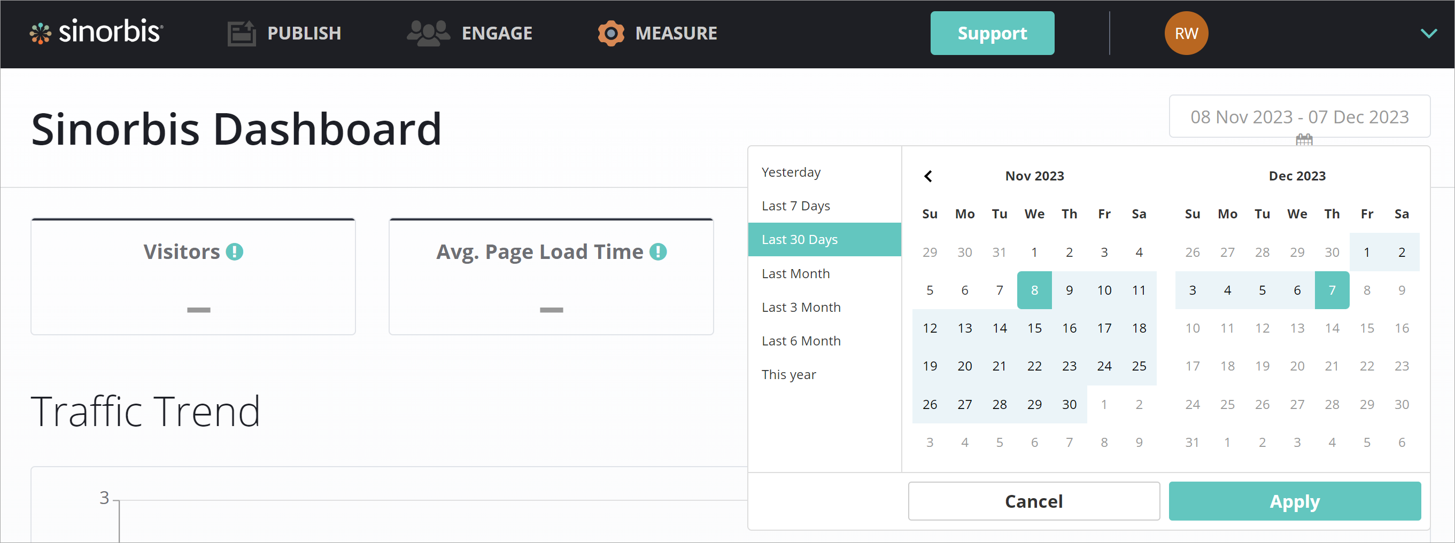
Task: Click the Measure gear icon
Action: point(610,33)
